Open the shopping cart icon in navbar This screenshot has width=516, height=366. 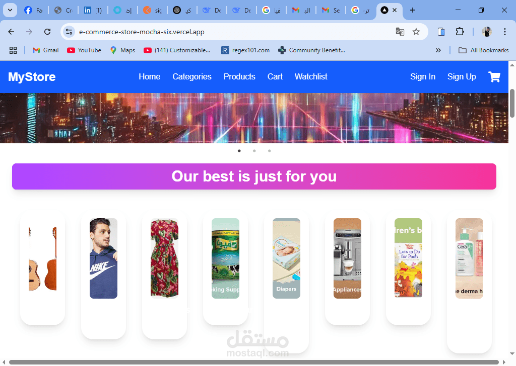point(494,77)
